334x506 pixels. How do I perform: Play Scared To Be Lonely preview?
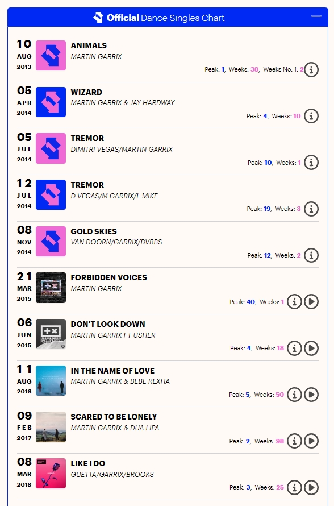[x=311, y=441]
